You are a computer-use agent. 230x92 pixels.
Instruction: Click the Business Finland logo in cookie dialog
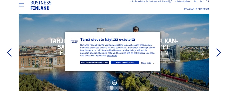click(74, 42)
